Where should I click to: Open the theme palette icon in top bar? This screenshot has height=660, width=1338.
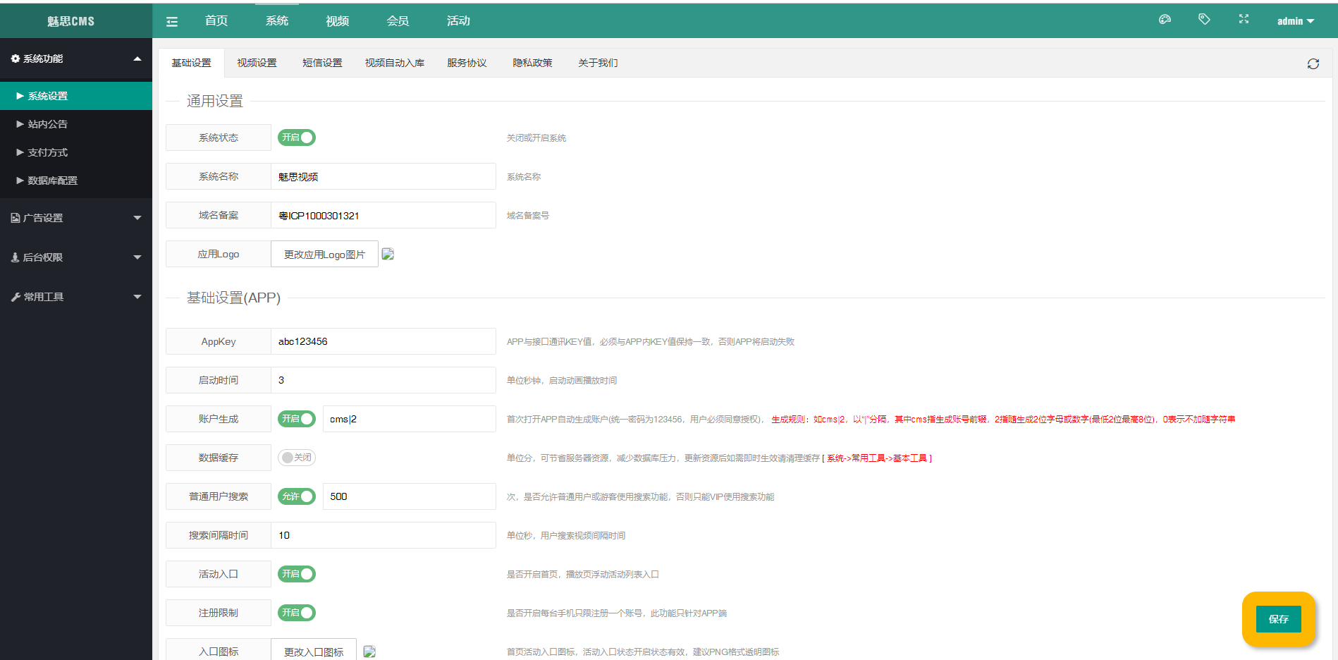pyautogui.click(x=1165, y=20)
